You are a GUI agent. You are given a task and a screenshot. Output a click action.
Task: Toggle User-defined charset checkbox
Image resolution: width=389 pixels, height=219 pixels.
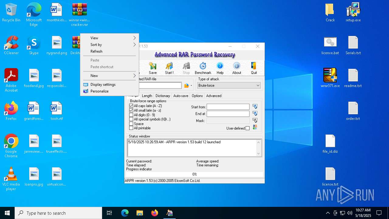coord(247,128)
